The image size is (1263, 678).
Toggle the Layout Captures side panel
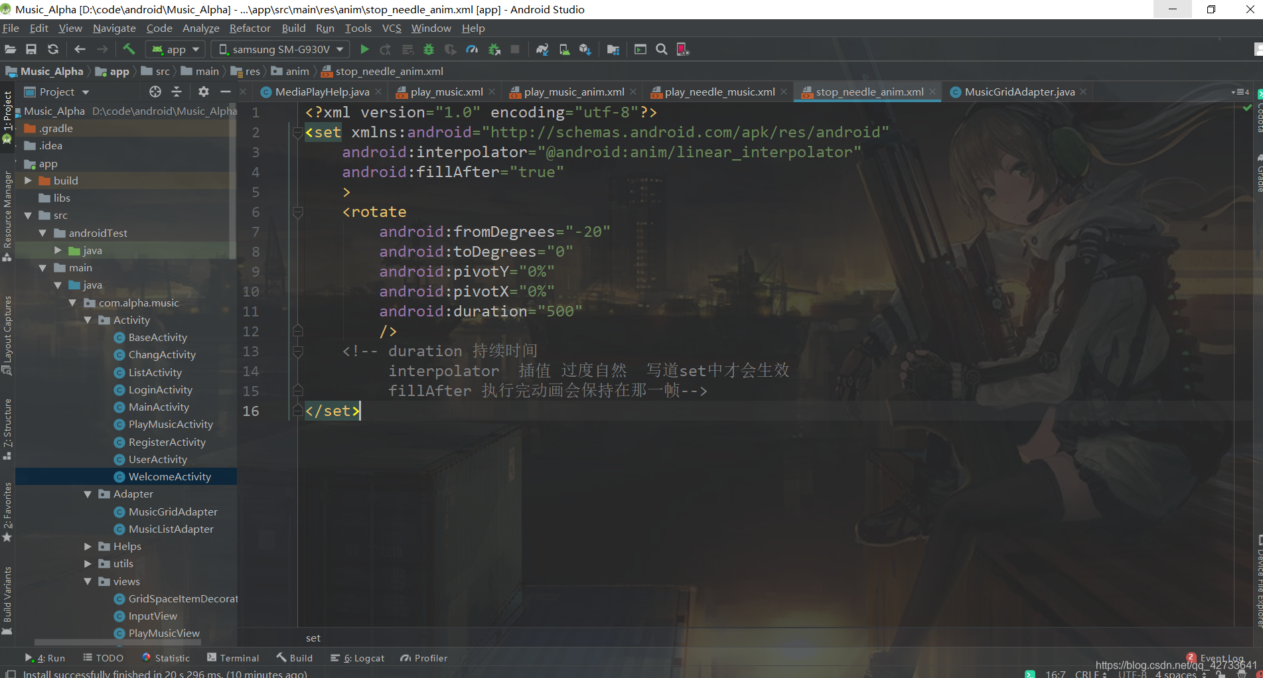(x=7, y=335)
